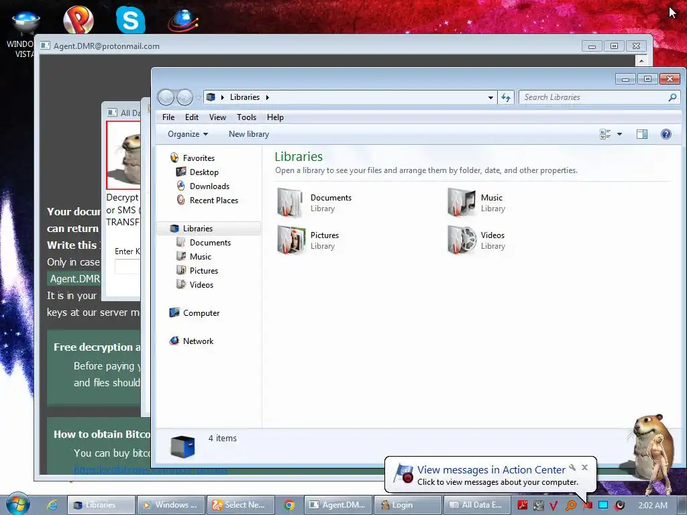Open the Help menu
Image resolution: width=687 pixels, height=515 pixels.
coord(275,117)
